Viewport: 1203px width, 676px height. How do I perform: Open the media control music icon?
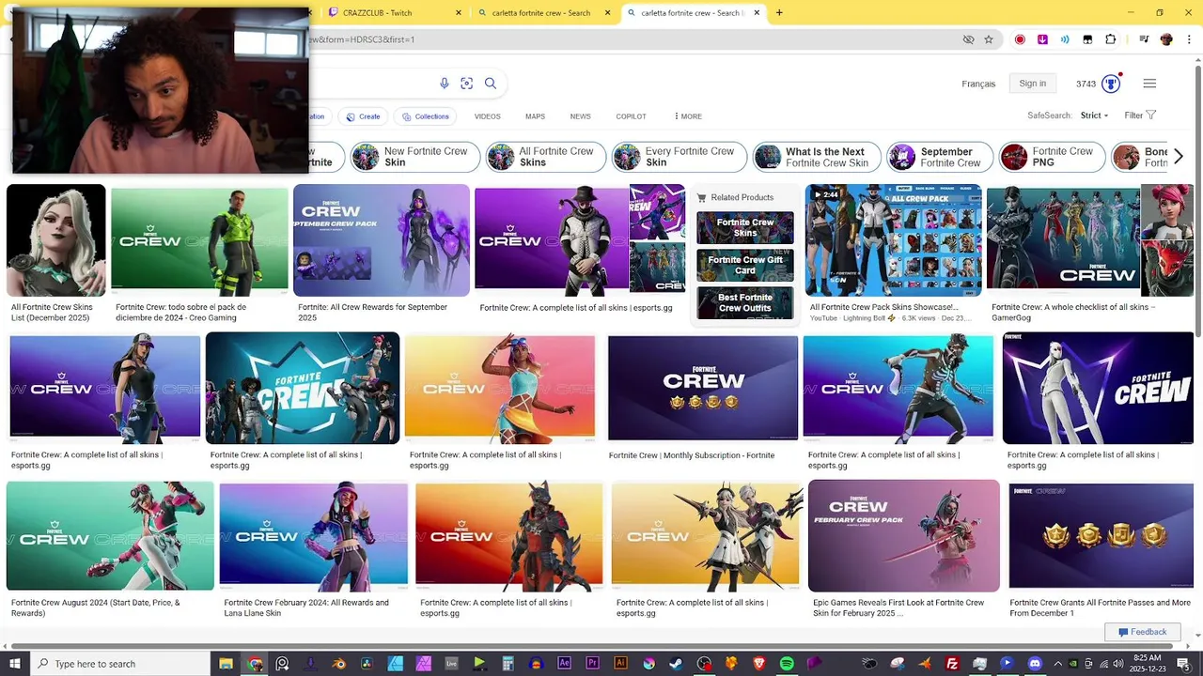click(1144, 39)
